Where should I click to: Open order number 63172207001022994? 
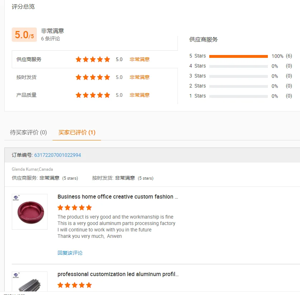pos(57,155)
